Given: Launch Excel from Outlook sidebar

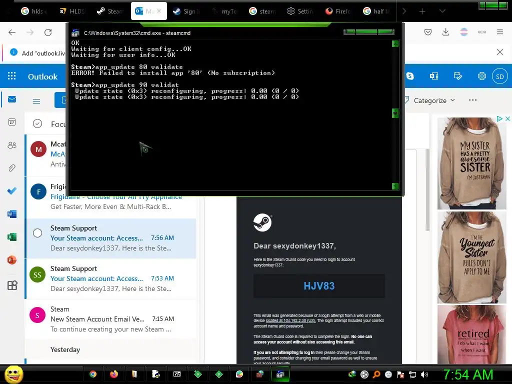Looking at the screenshot, I should point(12,236).
